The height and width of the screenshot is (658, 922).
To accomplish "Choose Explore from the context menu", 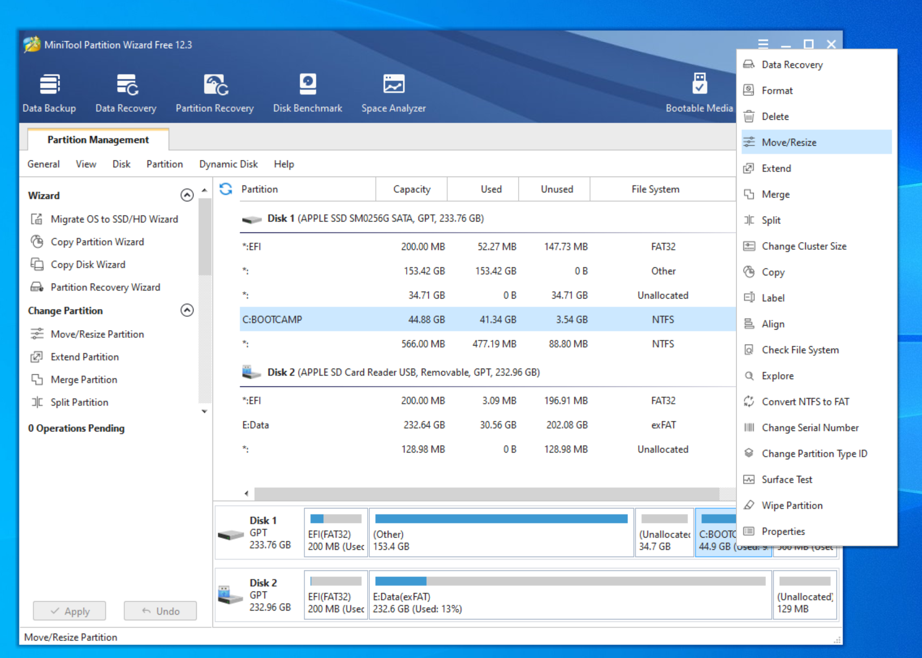I will [817, 376].
